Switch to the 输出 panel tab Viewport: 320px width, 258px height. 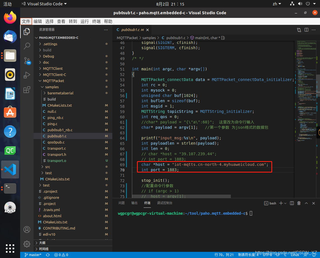[134, 203]
